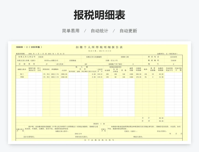This screenshot has width=199, height=152.
Task: Click the company name XXX市xxx有限公司
Action: coord(51,60)
